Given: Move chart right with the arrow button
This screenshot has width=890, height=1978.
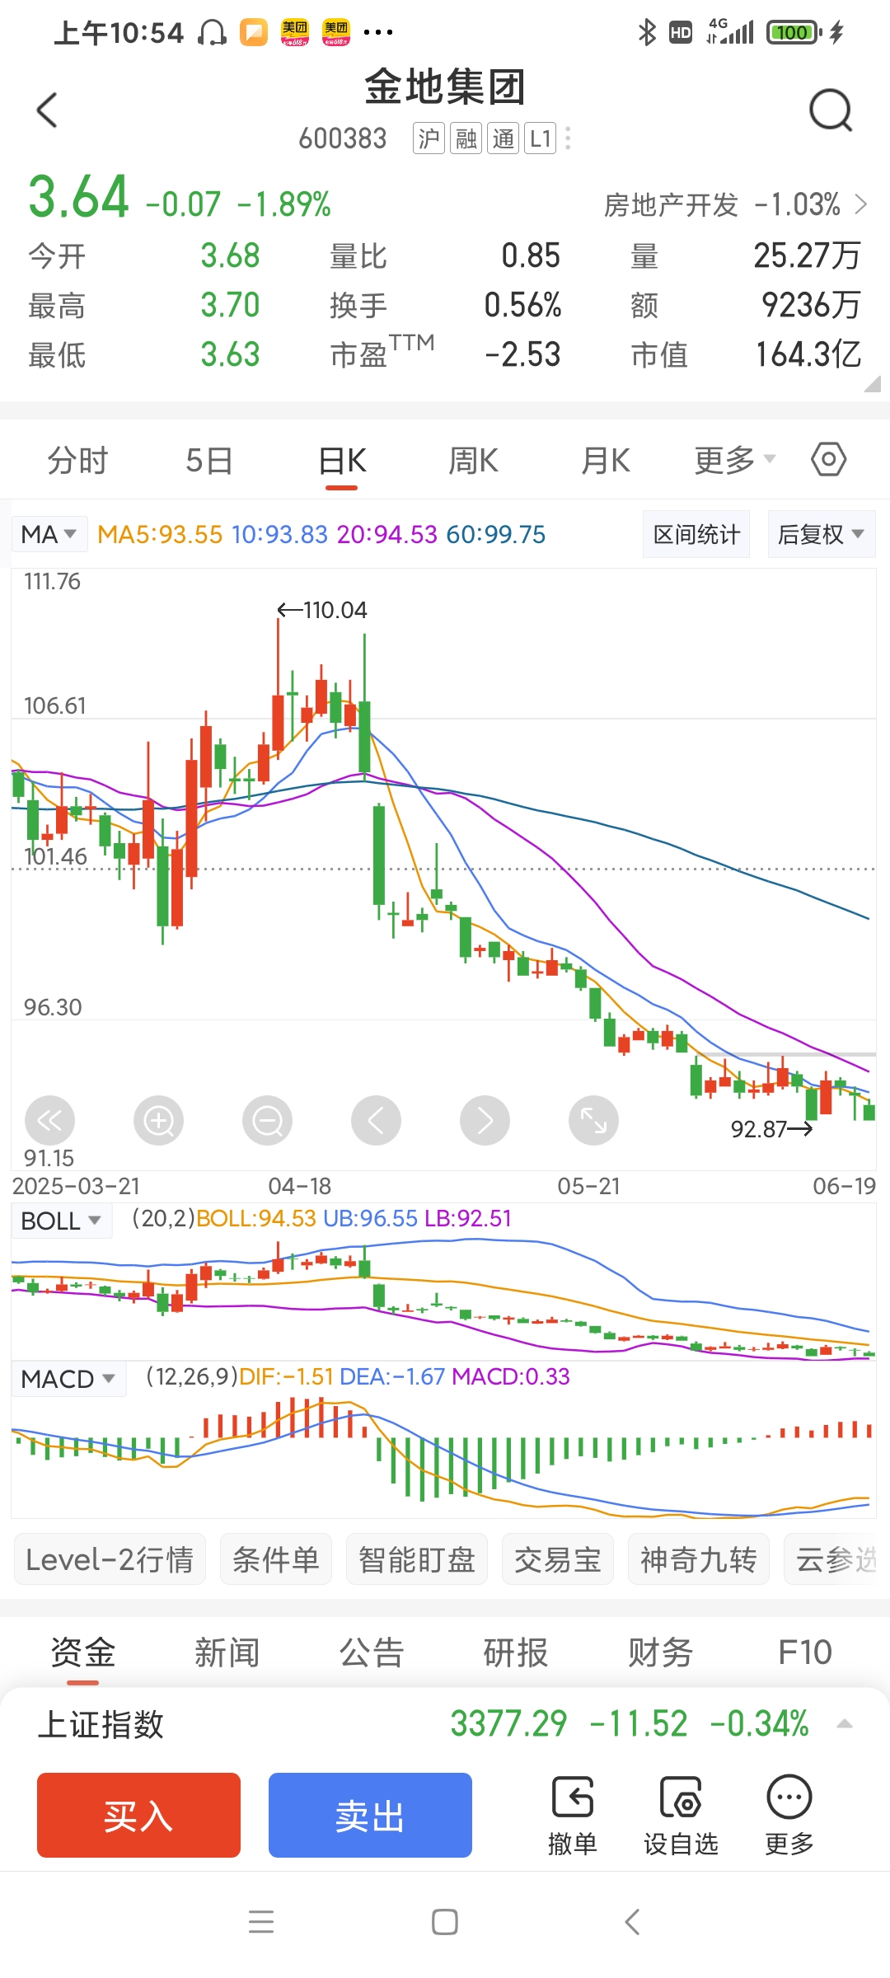Looking at the screenshot, I should (485, 1120).
